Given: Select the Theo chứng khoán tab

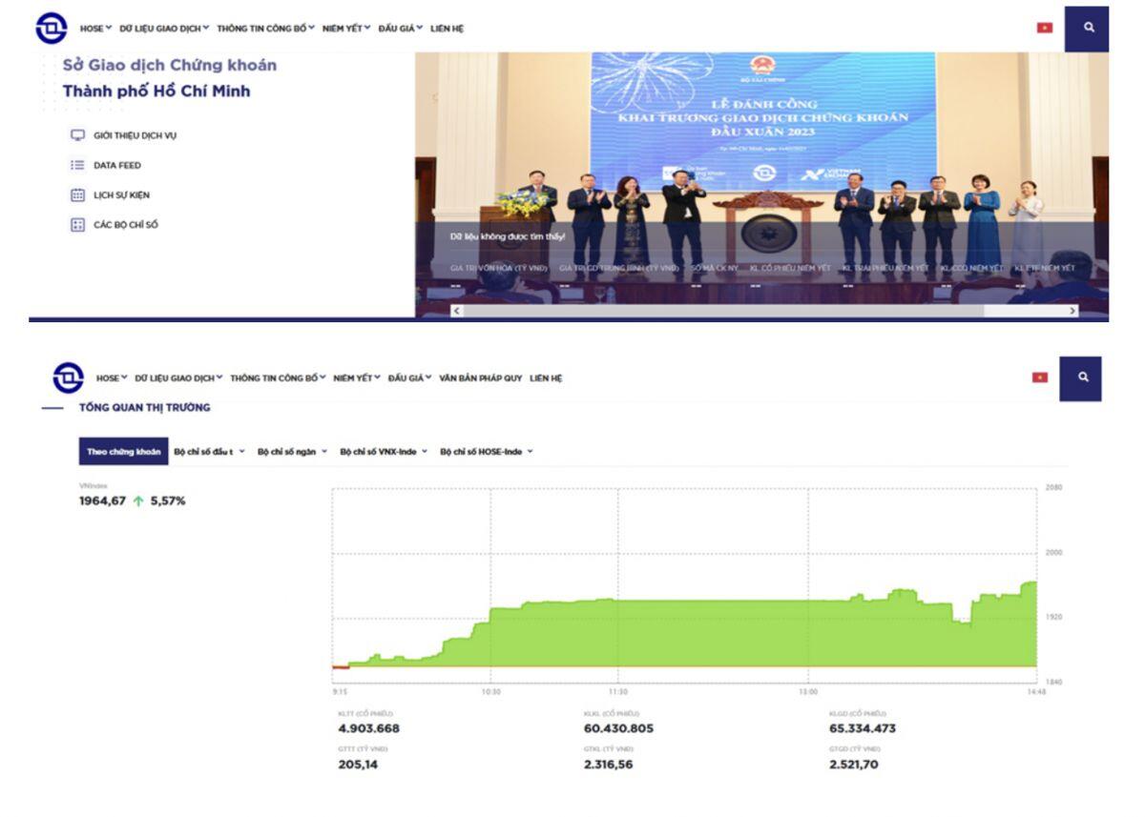Looking at the screenshot, I should (x=124, y=452).
